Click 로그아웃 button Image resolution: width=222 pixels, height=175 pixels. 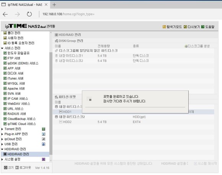tap(23, 168)
